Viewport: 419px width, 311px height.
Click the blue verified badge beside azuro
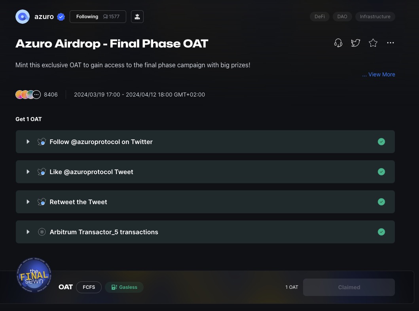point(61,17)
